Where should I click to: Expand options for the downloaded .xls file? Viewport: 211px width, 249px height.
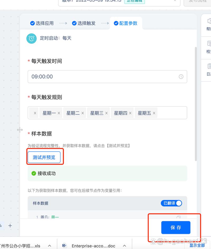point(49,245)
